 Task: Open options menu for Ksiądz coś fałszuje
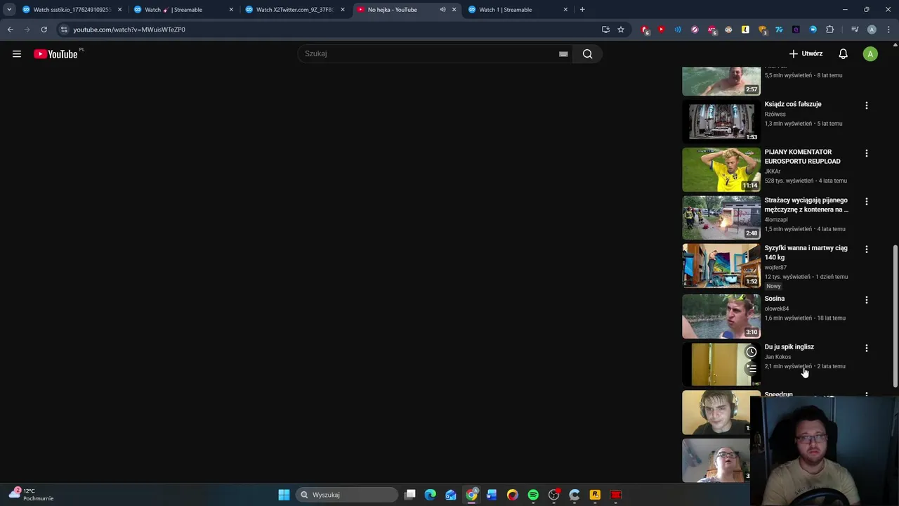(866, 105)
